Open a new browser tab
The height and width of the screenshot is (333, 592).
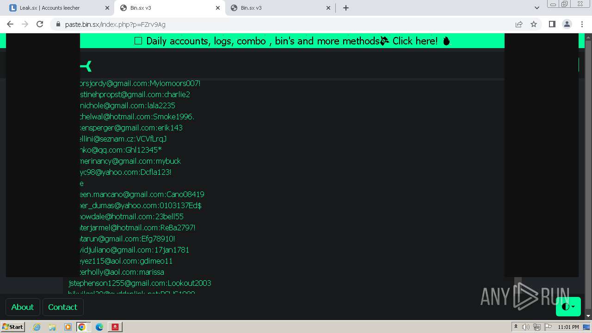click(x=346, y=8)
